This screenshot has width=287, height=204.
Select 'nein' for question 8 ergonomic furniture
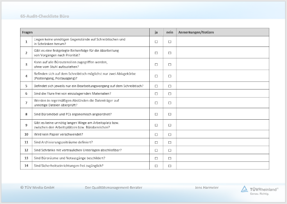(x=170, y=115)
